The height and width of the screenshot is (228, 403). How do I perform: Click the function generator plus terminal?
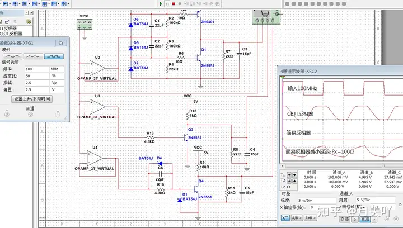[x=7, y=115]
